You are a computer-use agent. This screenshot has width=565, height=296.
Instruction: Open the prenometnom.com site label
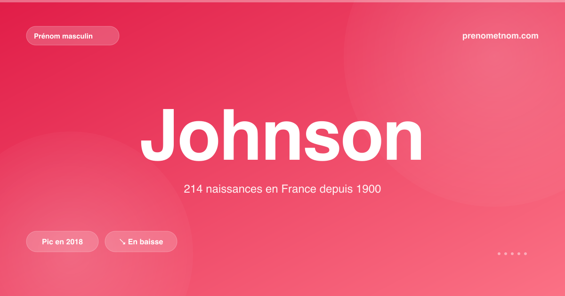click(500, 36)
